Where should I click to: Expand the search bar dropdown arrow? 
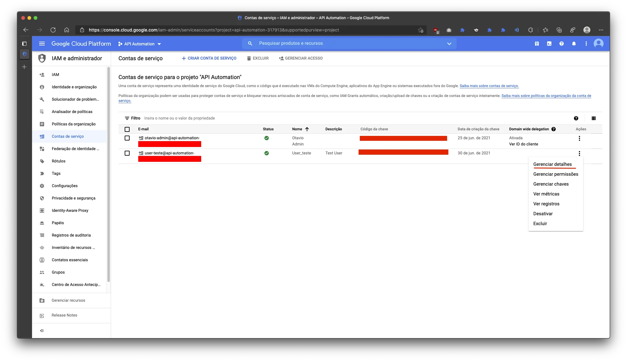point(449,44)
